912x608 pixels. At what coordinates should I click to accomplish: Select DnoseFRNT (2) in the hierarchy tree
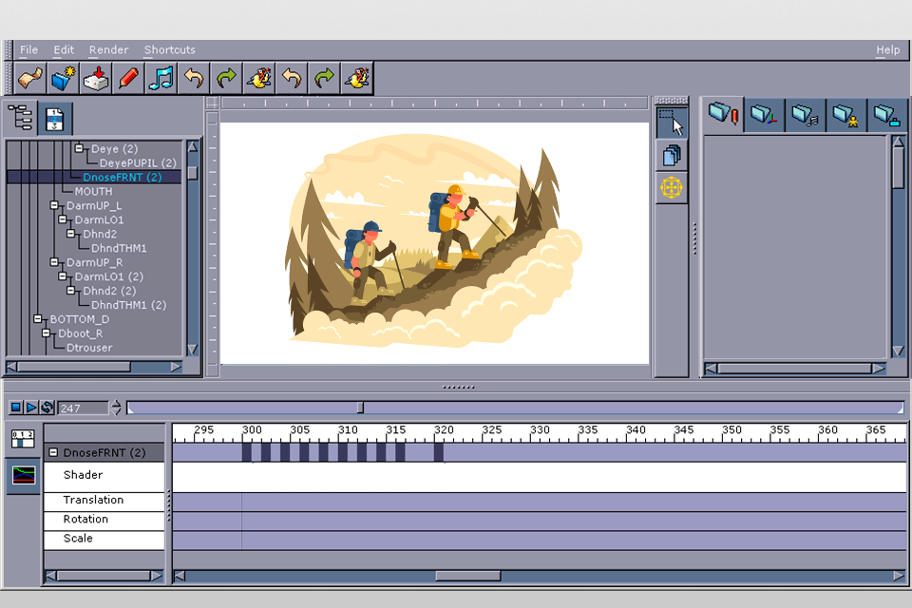123,177
